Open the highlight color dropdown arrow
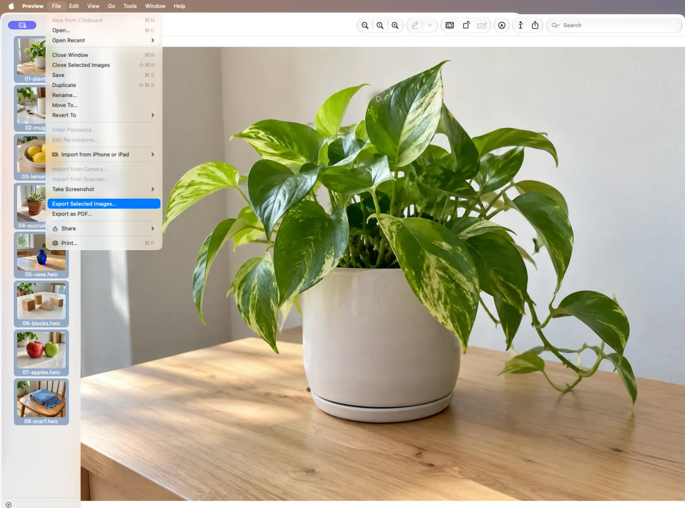Image resolution: width=685 pixels, height=508 pixels. tap(430, 25)
